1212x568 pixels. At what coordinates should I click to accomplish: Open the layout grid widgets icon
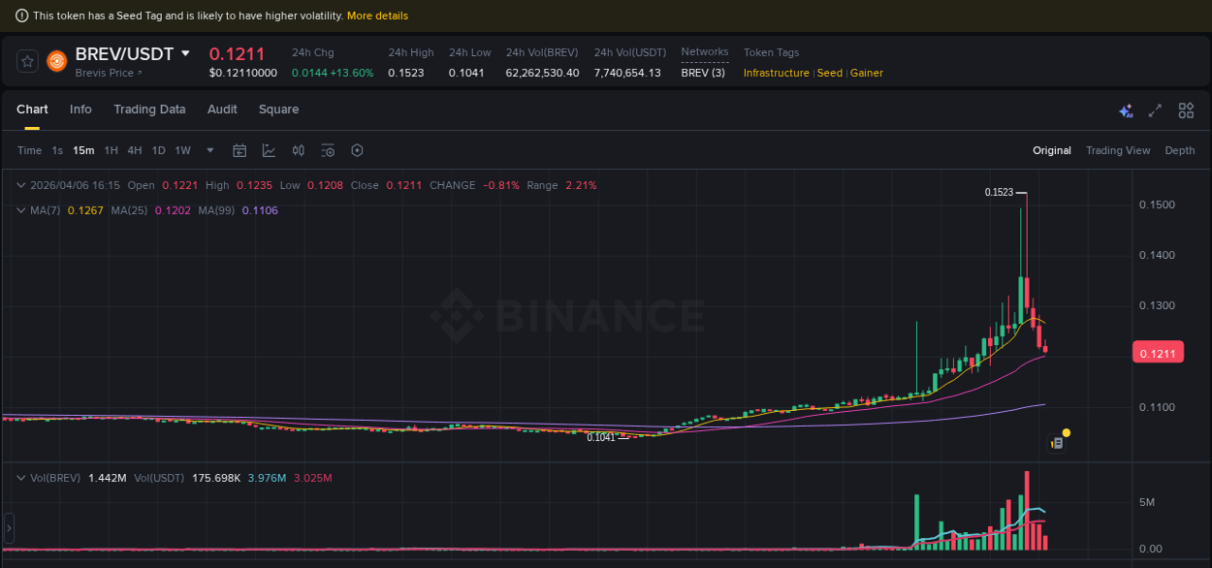(x=1186, y=110)
